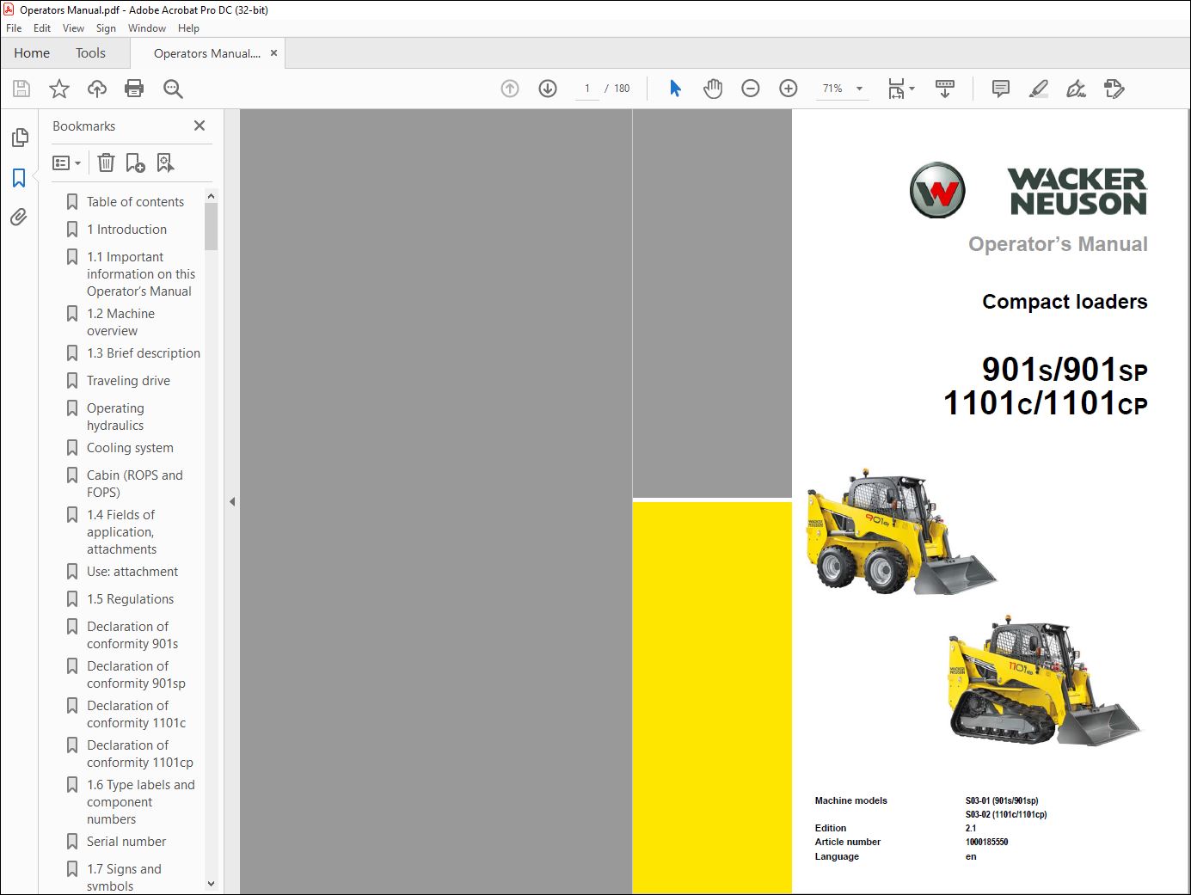Open Cabin (ROPS and FOPS) bookmark
Viewport: 1191px width, 895px height.
point(134,484)
